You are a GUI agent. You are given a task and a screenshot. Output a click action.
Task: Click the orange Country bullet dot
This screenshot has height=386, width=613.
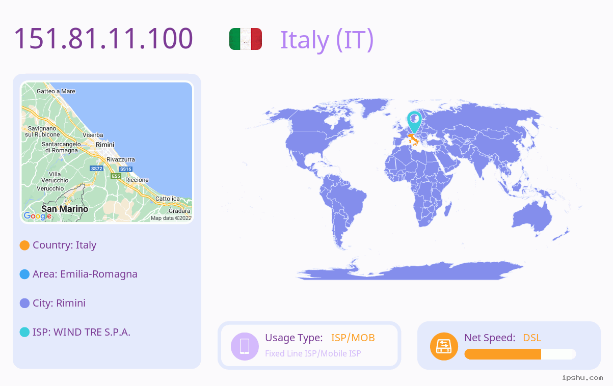coord(24,245)
